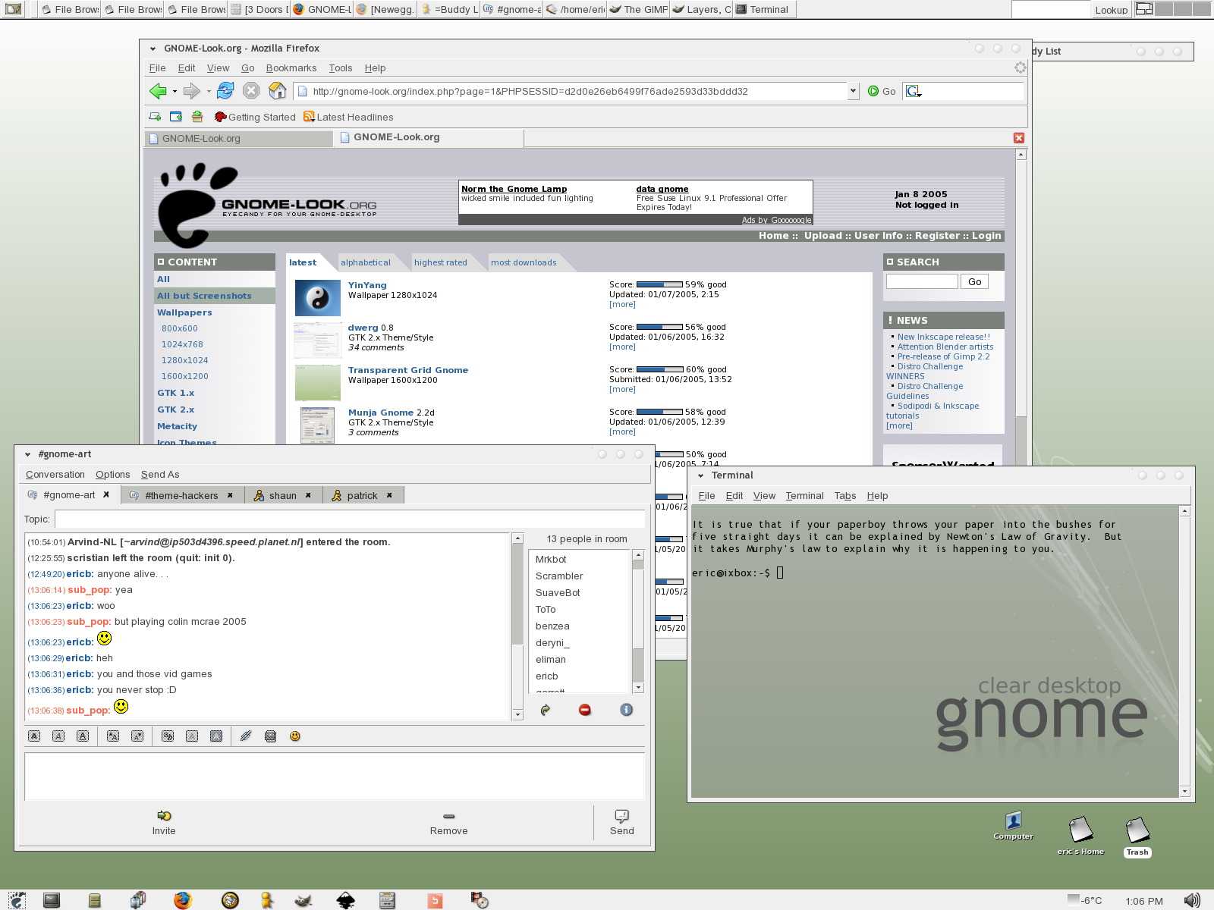Image resolution: width=1214 pixels, height=910 pixels.
Task: Click the red block user icon
Action: coord(585,710)
